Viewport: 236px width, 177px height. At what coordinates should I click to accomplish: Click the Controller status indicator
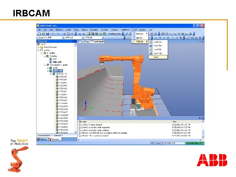[x=194, y=143]
